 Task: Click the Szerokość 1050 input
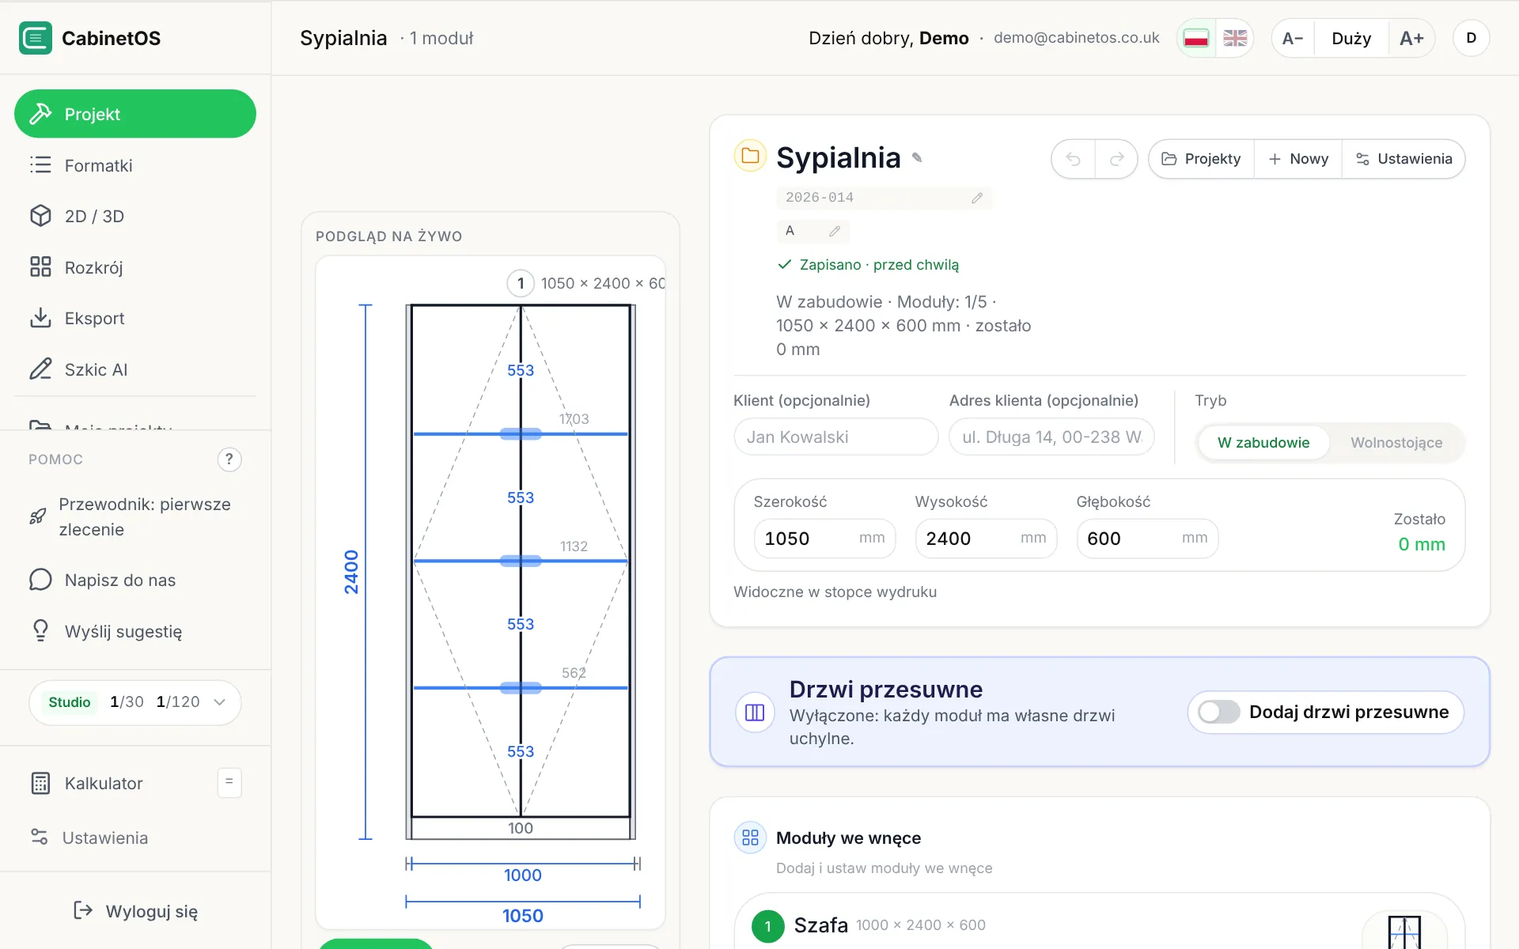pyautogui.click(x=824, y=539)
